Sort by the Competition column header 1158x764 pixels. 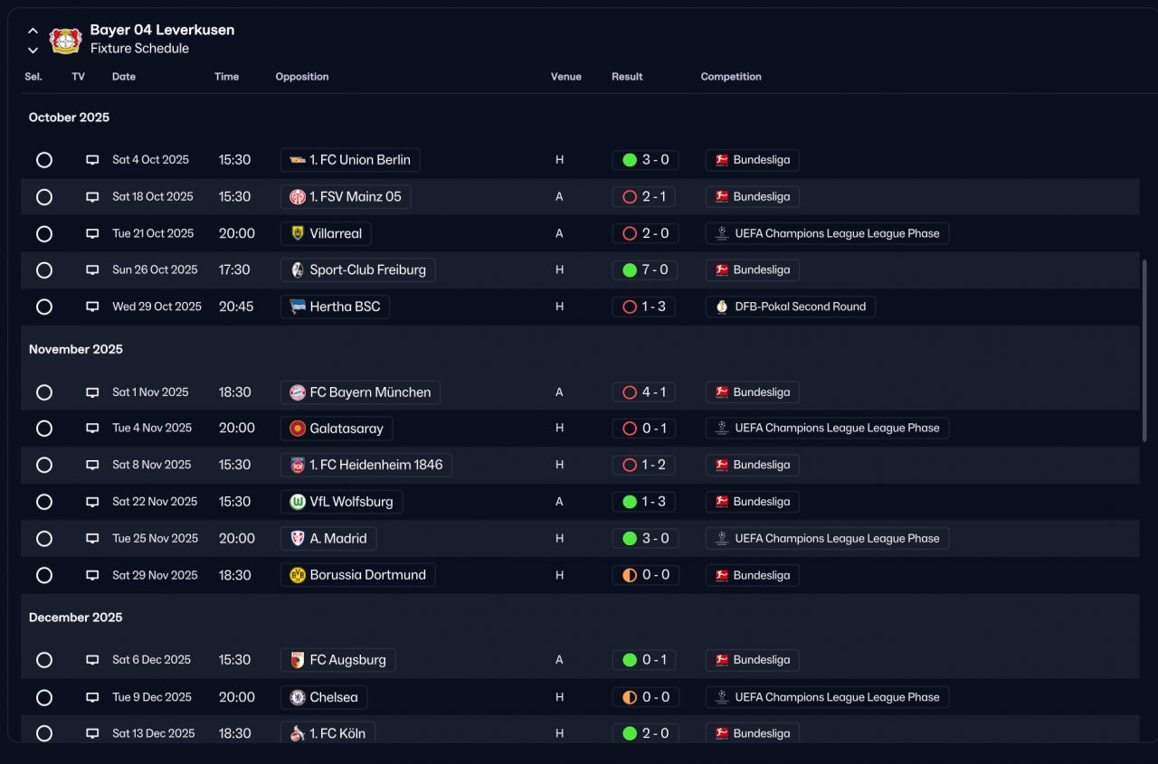[x=731, y=77]
